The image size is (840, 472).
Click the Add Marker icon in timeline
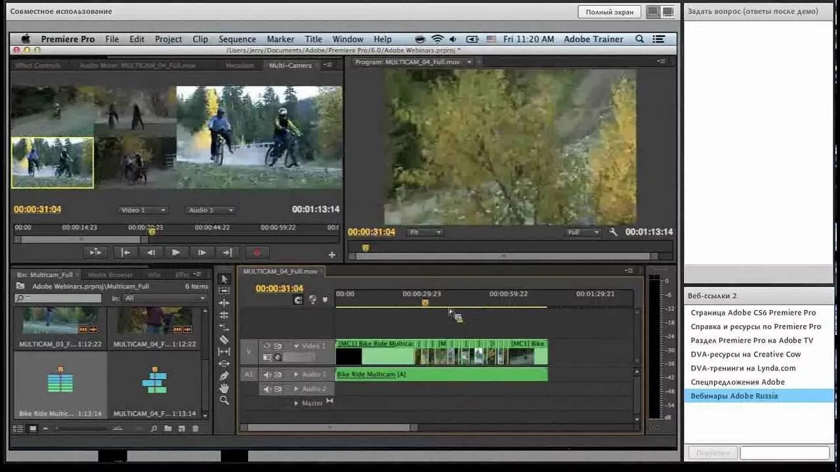click(x=325, y=300)
